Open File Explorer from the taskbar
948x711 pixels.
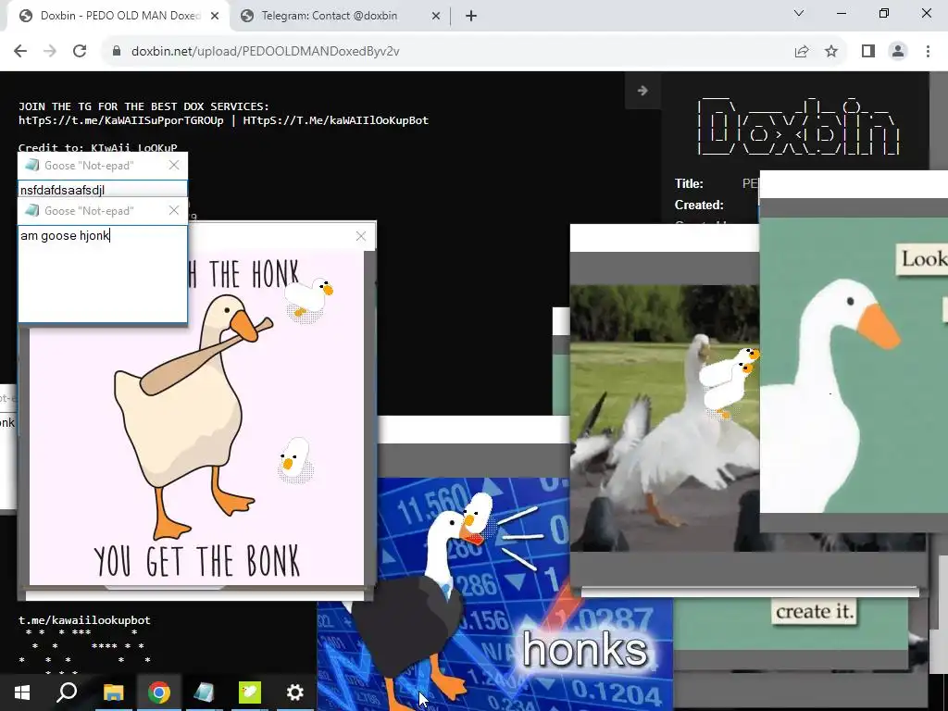coord(113,692)
